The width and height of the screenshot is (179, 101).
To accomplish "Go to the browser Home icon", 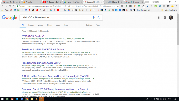I will click(x=13, y=6).
